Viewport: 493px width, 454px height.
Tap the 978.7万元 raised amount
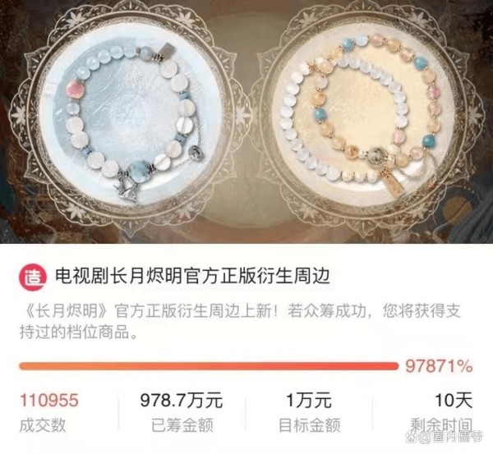[182, 401]
